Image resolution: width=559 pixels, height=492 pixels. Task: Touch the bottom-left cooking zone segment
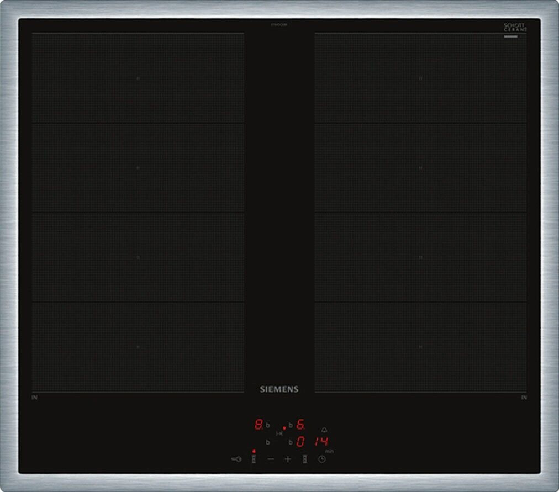coord(138,347)
